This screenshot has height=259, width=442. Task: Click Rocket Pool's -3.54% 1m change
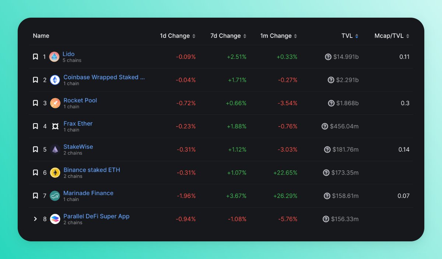coord(288,103)
